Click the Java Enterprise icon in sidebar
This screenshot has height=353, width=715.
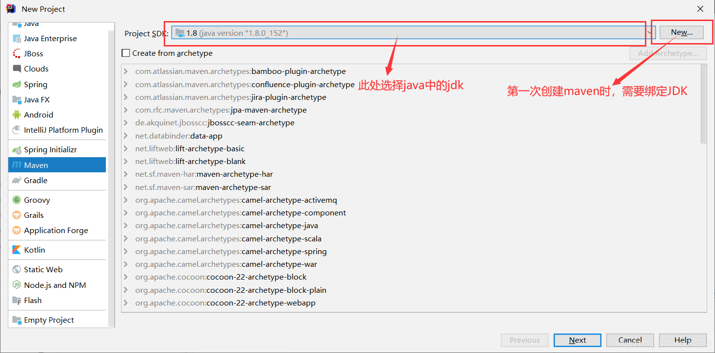click(17, 39)
